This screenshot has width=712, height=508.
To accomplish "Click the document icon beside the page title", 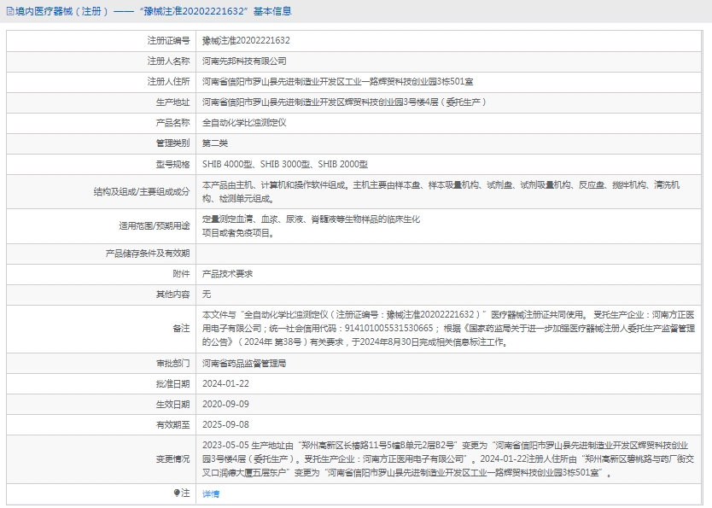I will (x=9, y=12).
